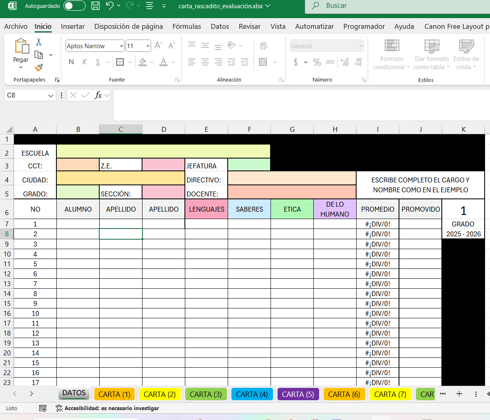Click the Wrap text icon

coord(264,46)
